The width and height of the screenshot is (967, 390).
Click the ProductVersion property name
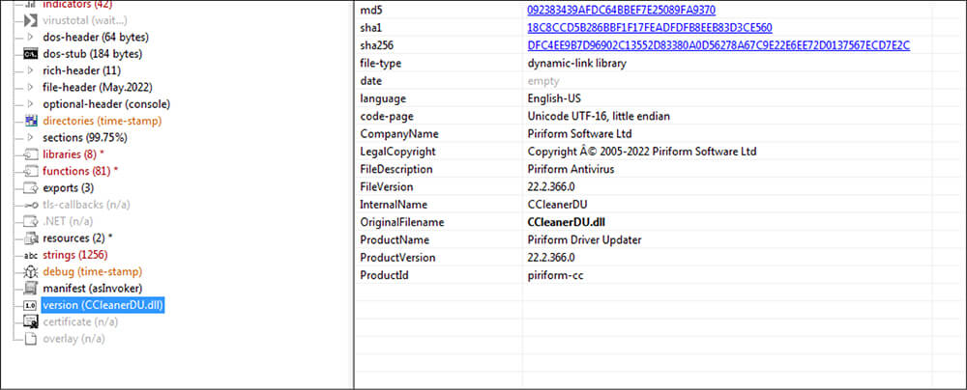[x=397, y=258]
